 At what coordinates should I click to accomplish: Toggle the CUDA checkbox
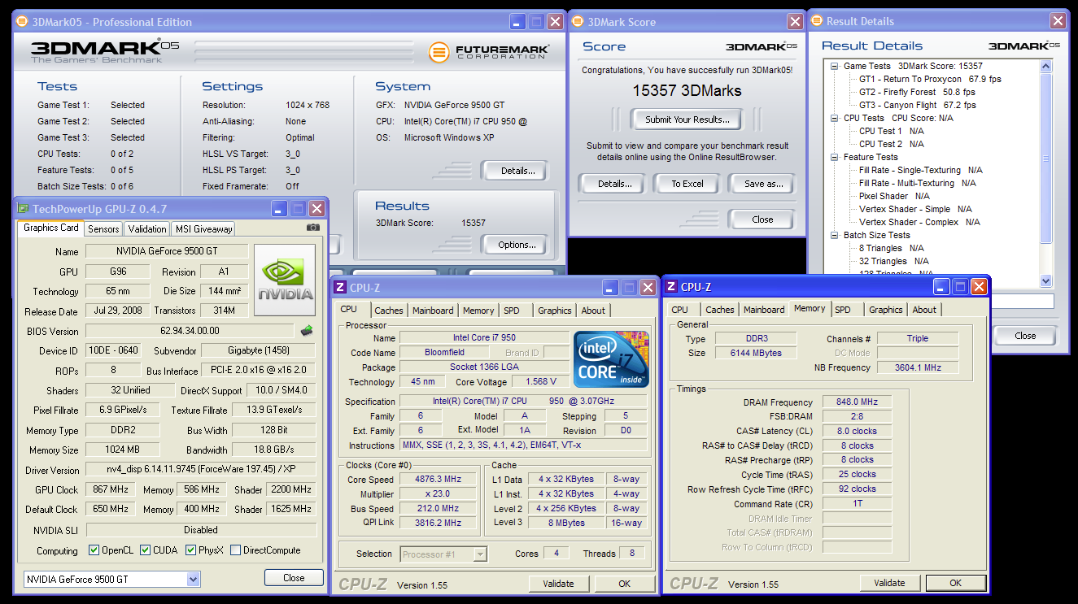[x=145, y=550]
